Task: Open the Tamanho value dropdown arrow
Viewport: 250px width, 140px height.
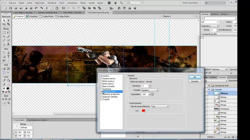Action: tap(150, 86)
